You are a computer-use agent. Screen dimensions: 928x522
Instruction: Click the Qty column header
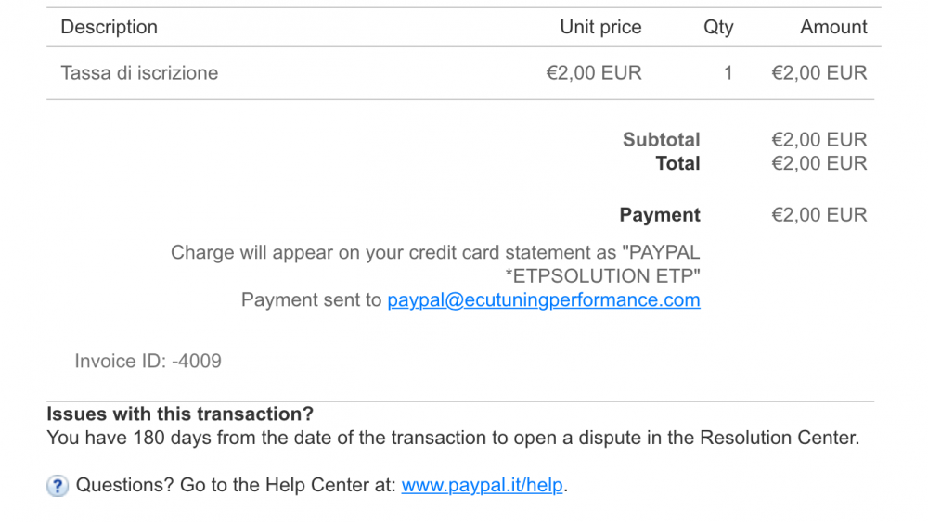tap(718, 28)
